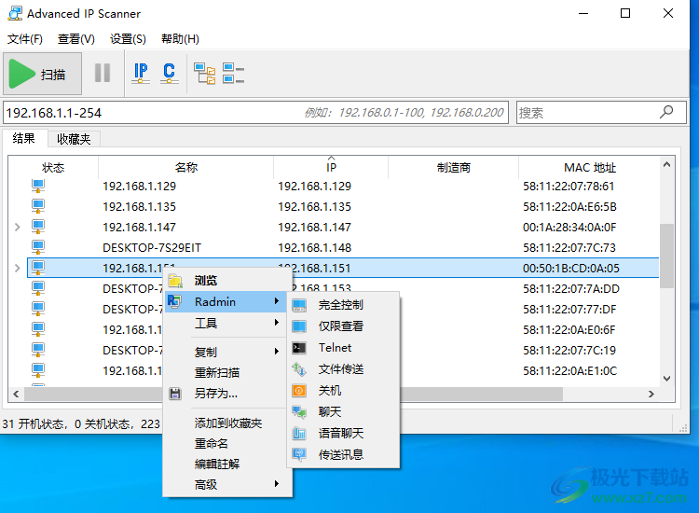Pause the scan with the pause icon
This screenshot has height=513, width=699.
pos(103,73)
